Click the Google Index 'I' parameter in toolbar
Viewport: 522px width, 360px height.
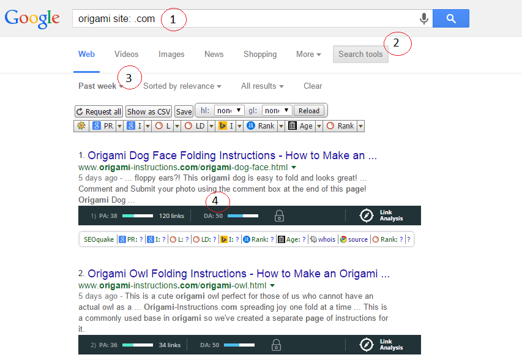[x=135, y=126]
